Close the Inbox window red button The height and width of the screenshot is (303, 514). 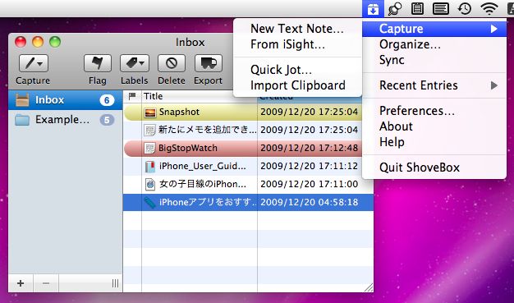pos(21,42)
